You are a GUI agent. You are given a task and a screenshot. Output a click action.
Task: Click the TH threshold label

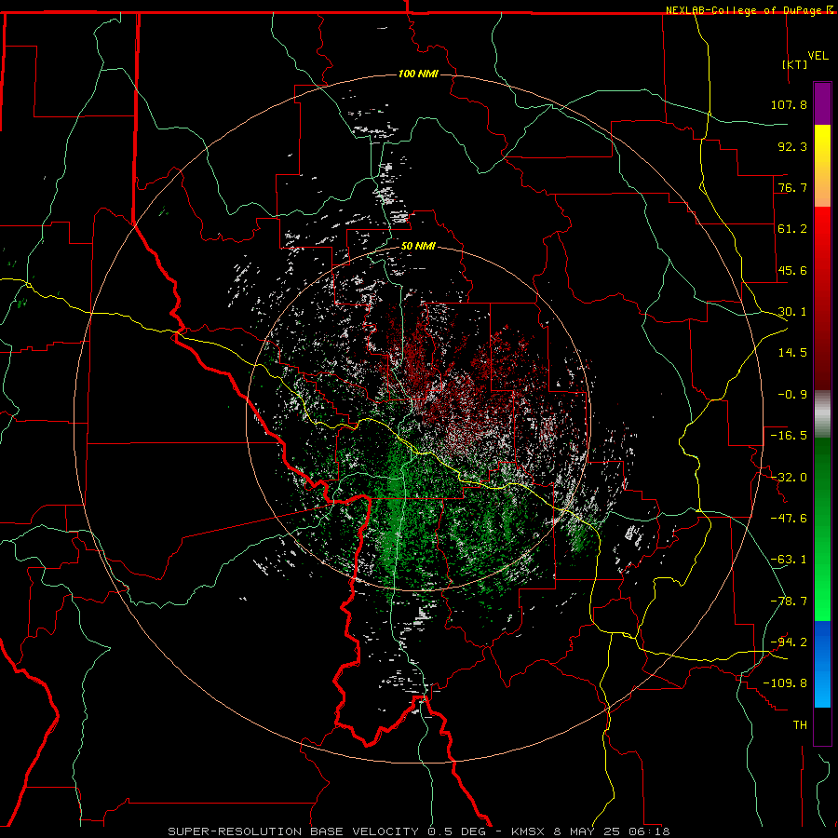pyautogui.click(x=800, y=725)
